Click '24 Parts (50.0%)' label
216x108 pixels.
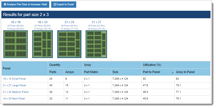pyautogui.click(x=16, y=26)
